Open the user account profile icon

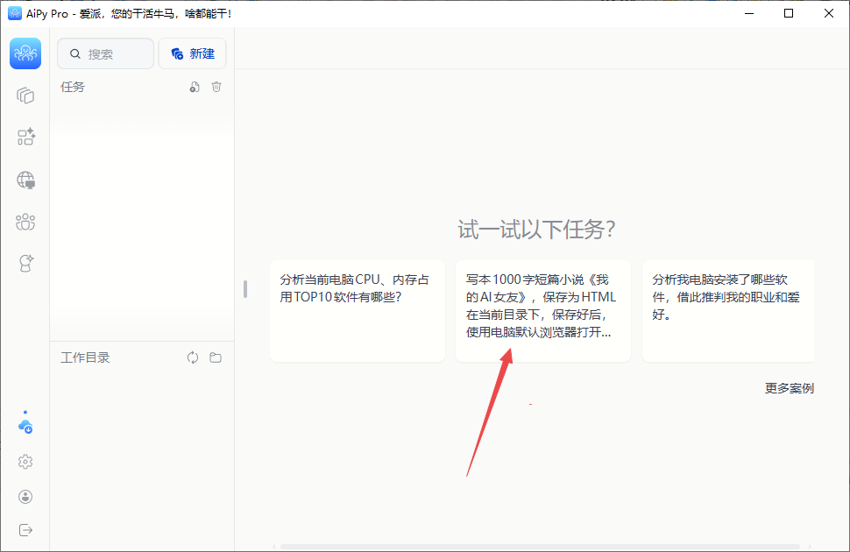point(25,497)
